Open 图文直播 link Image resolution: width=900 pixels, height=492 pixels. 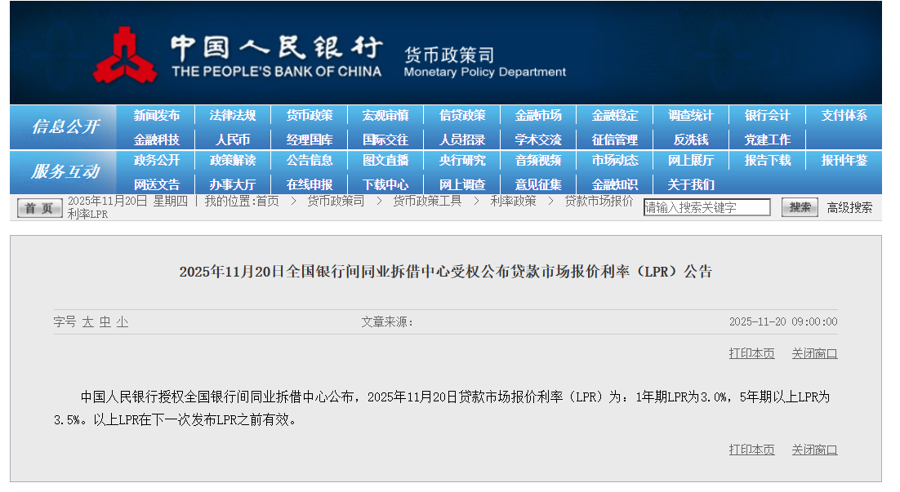385,160
